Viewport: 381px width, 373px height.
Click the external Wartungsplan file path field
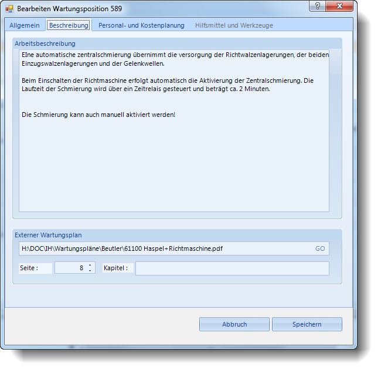(164, 248)
